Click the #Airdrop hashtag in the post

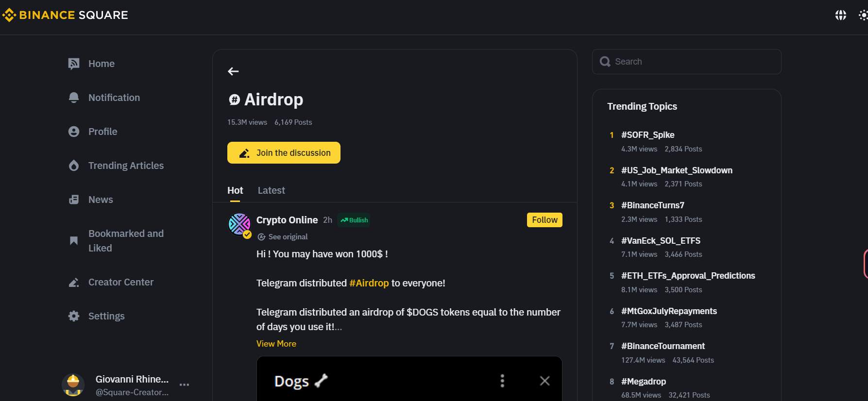point(369,283)
